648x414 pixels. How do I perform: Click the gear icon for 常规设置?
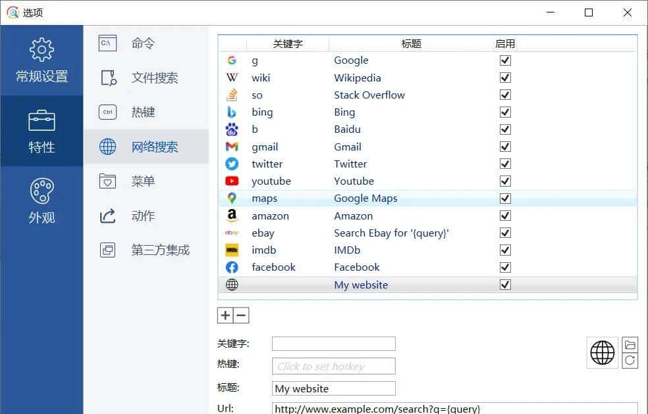[x=41, y=49]
